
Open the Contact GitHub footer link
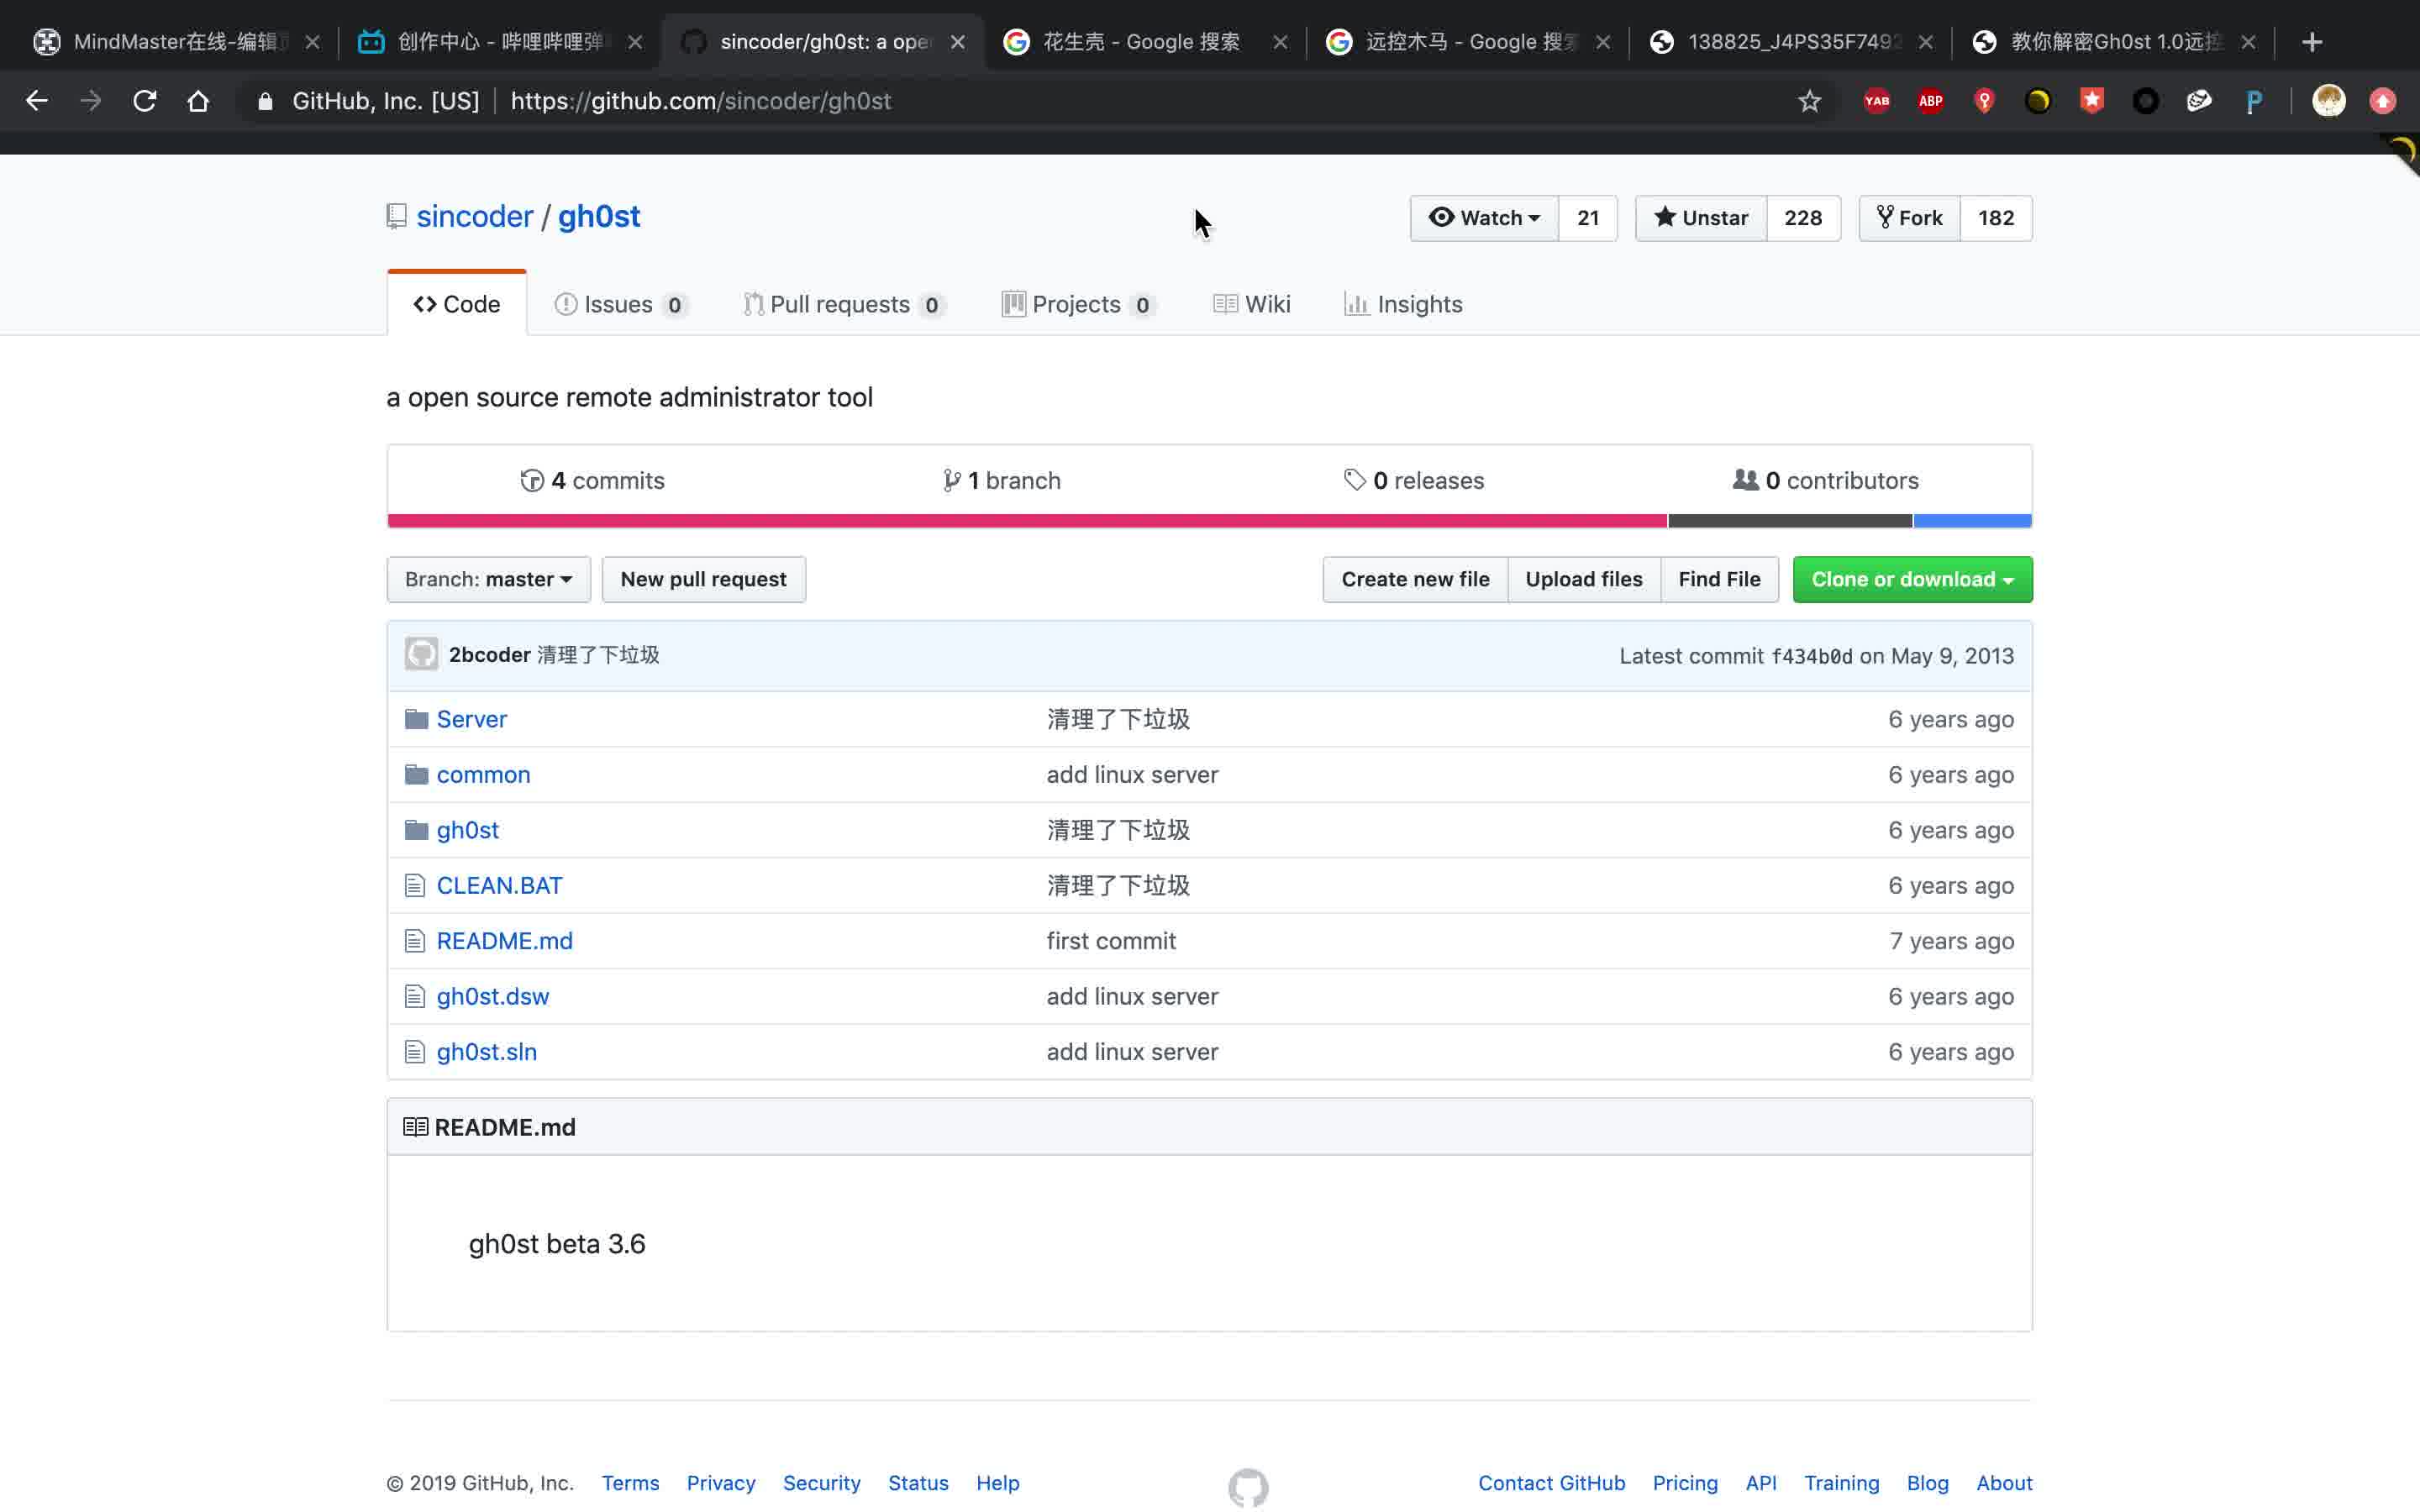tap(1552, 1483)
